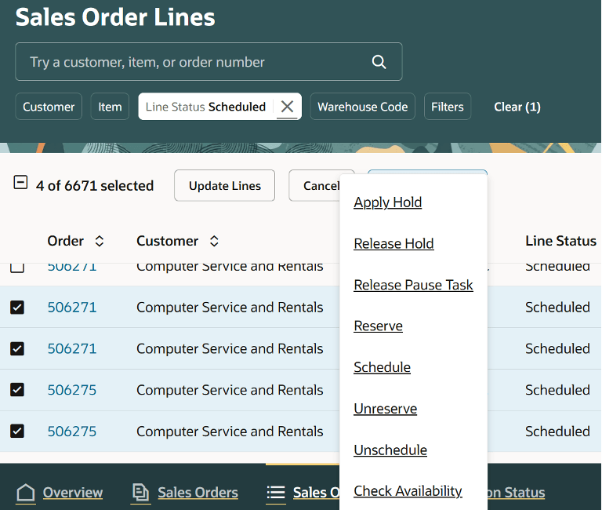Open the Overview tab
Viewport: 602px width, 510px height.
pos(73,492)
